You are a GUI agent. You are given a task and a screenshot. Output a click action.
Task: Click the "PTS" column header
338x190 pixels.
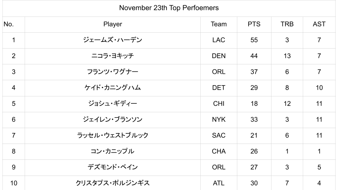point(254,24)
